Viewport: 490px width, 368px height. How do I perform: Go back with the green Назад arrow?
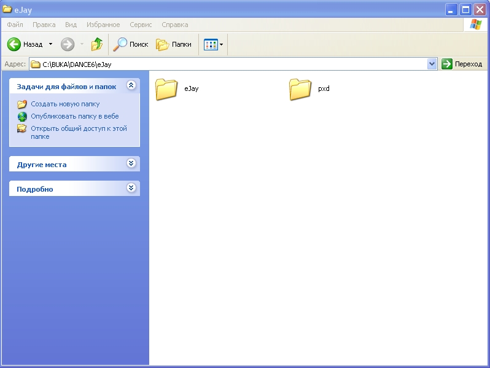[25, 44]
